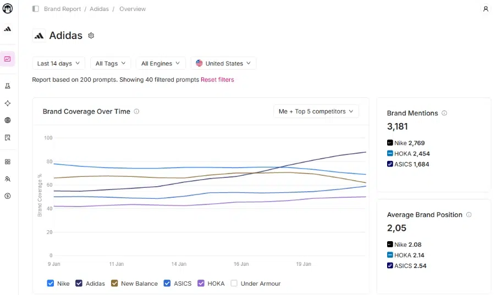Screen dimensions: 496x295
Task: Click the ASICS logo in Brand Mentions
Action: (390, 164)
